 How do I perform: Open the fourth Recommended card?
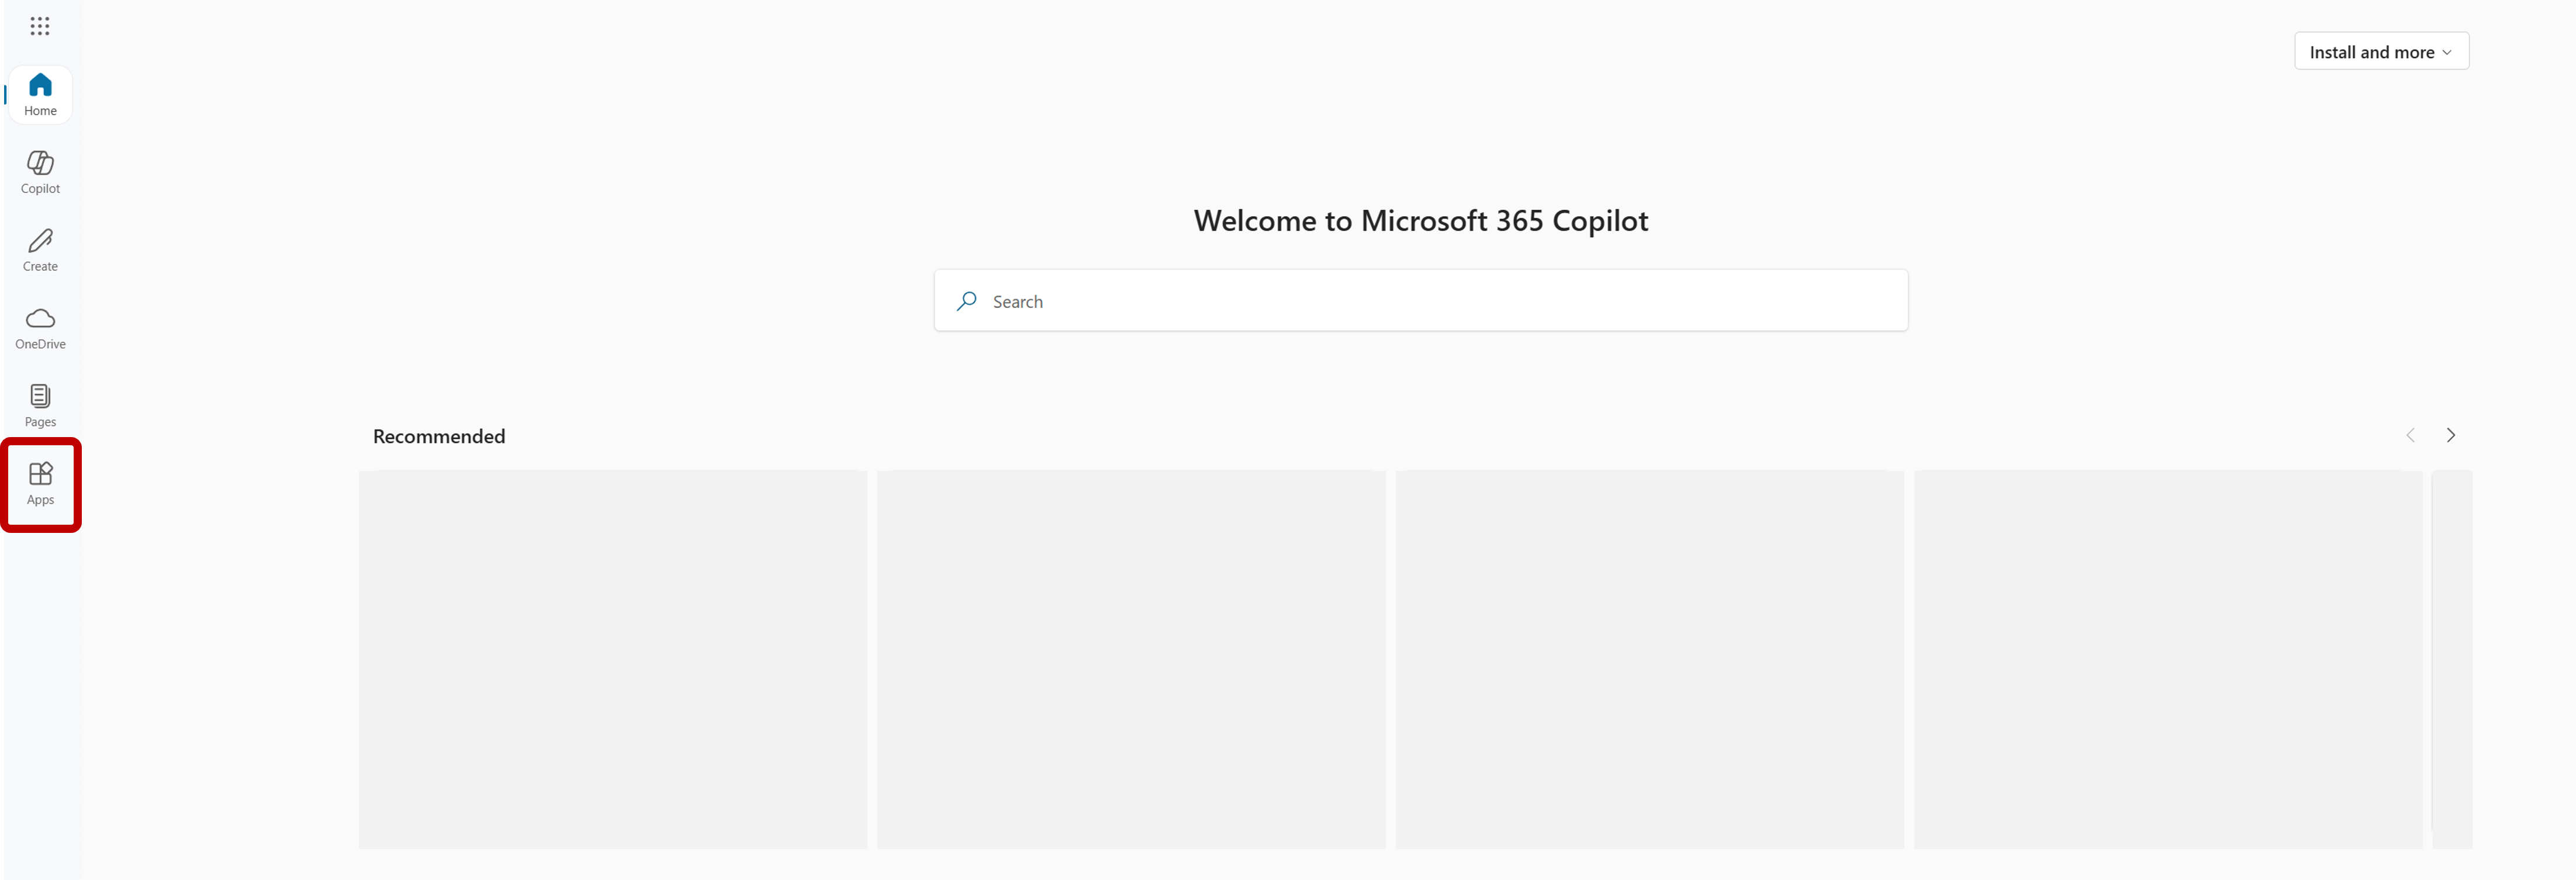pos(2167,659)
